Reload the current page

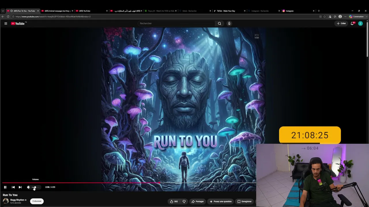click(x=8, y=17)
